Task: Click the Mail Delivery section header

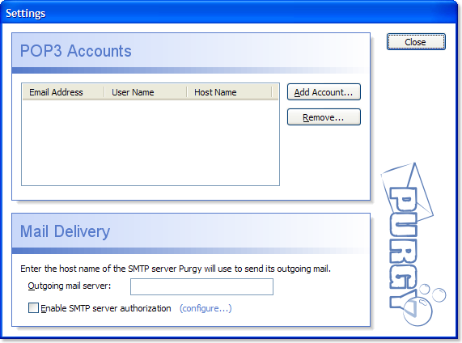Action: coord(65,231)
